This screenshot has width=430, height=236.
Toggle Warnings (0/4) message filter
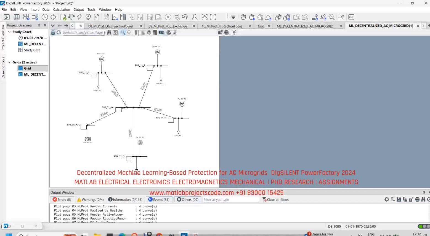(90, 200)
